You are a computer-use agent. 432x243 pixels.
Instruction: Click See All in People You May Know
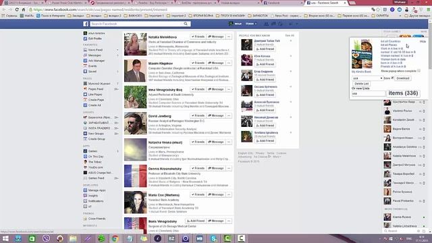(x=290, y=36)
